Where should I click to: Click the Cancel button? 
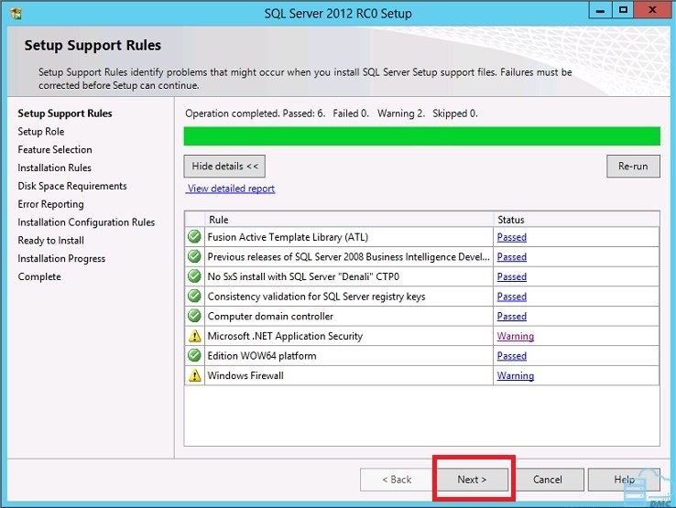(548, 480)
